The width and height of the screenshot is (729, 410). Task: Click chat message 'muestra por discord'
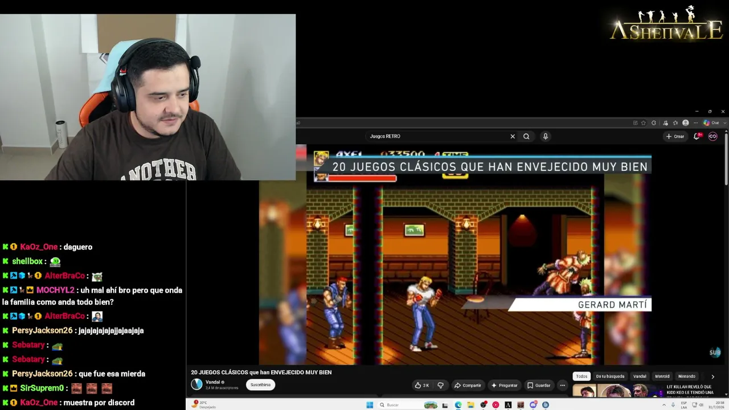99,403
